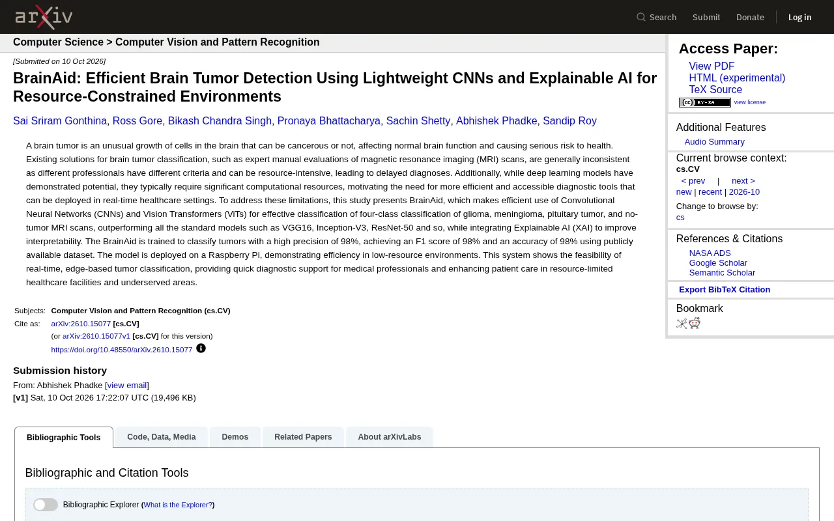Click Export BibTeX Citation

click(725, 290)
